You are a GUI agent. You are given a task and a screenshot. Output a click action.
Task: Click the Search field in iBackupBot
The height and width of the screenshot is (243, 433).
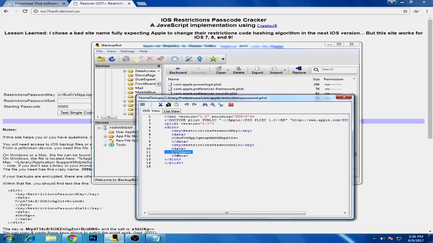tap(334, 70)
